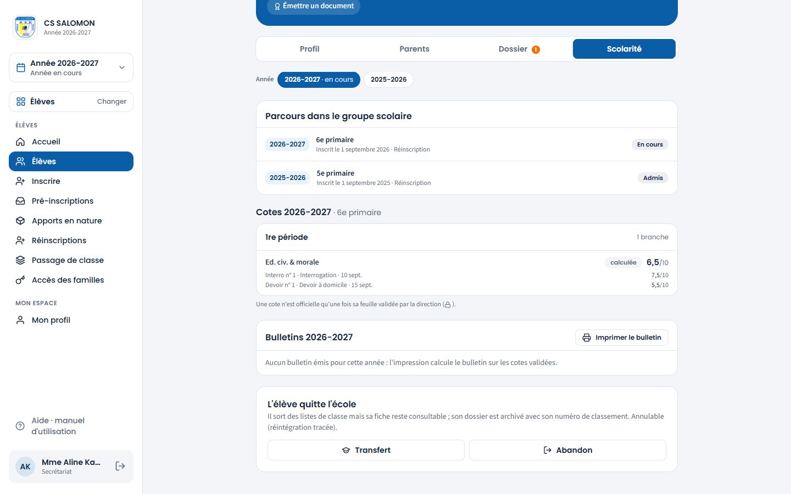The height and width of the screenshot is (494, 791).
Task: Click the Passage de classe layers icon
Action: click(x=20, y=260)
